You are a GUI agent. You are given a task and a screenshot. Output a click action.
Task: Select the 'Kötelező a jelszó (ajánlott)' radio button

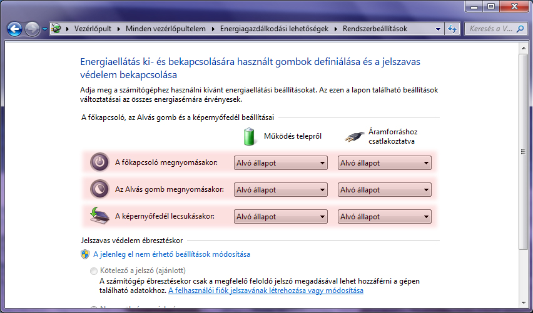click(94, 271)
